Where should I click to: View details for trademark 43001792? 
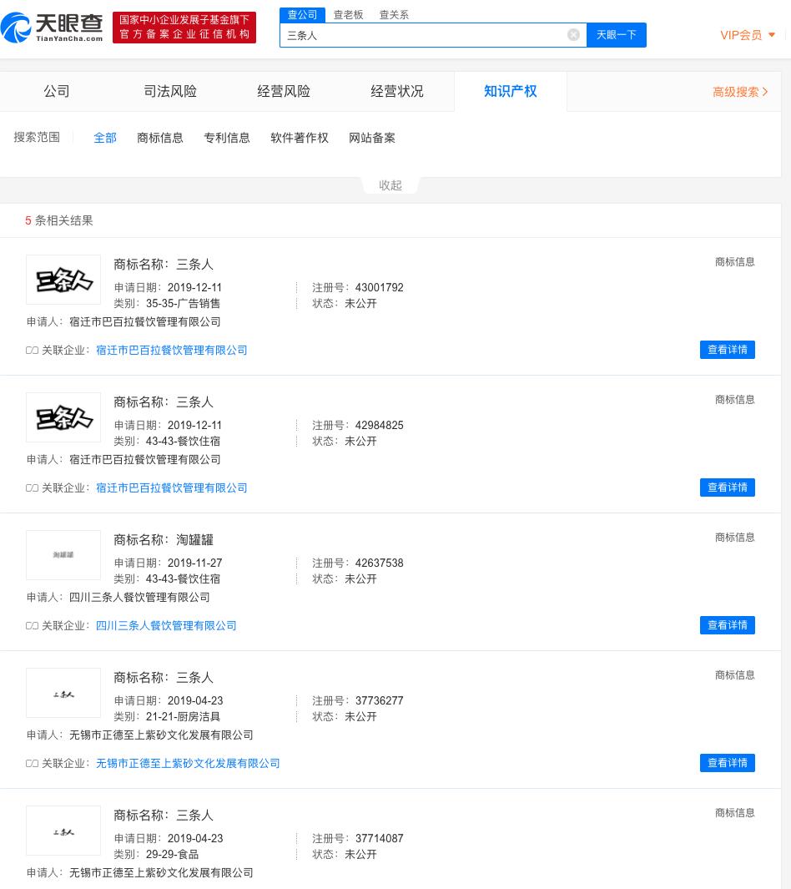727,350
